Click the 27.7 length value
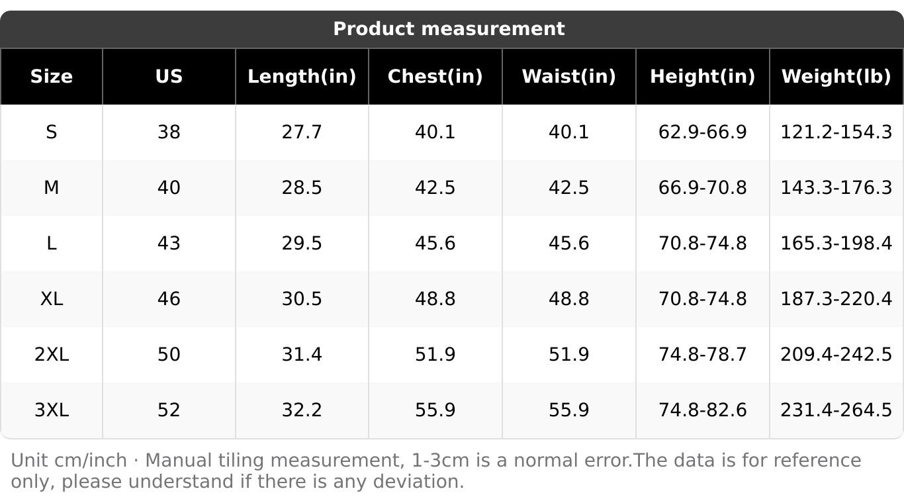The width and height of the screenshot is (904, 503). (302, 132)
